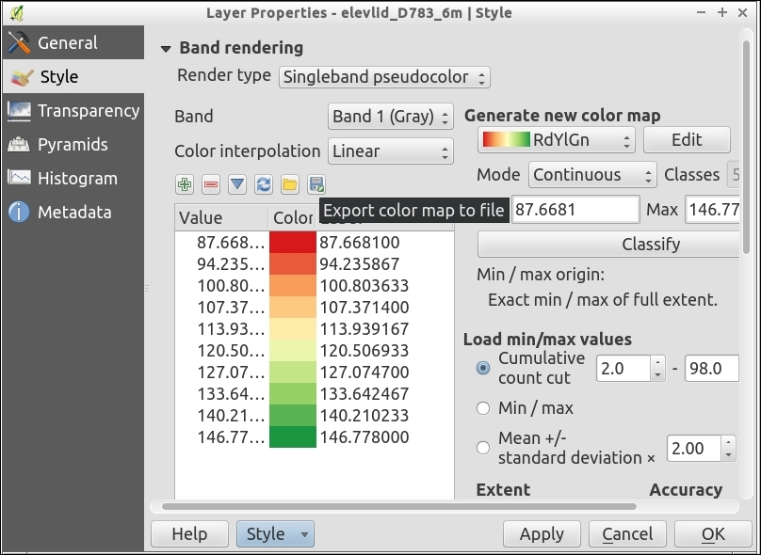Click the Apply button
The width and height of the screenshot is (761, 555).
pyautogui.click(x=542, y=534)
